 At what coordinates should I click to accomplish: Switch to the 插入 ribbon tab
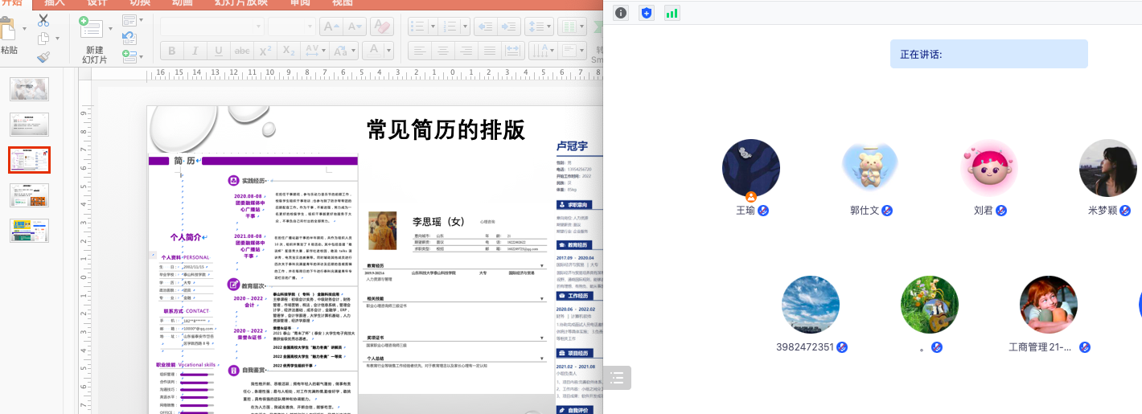[x=55, y=3]
